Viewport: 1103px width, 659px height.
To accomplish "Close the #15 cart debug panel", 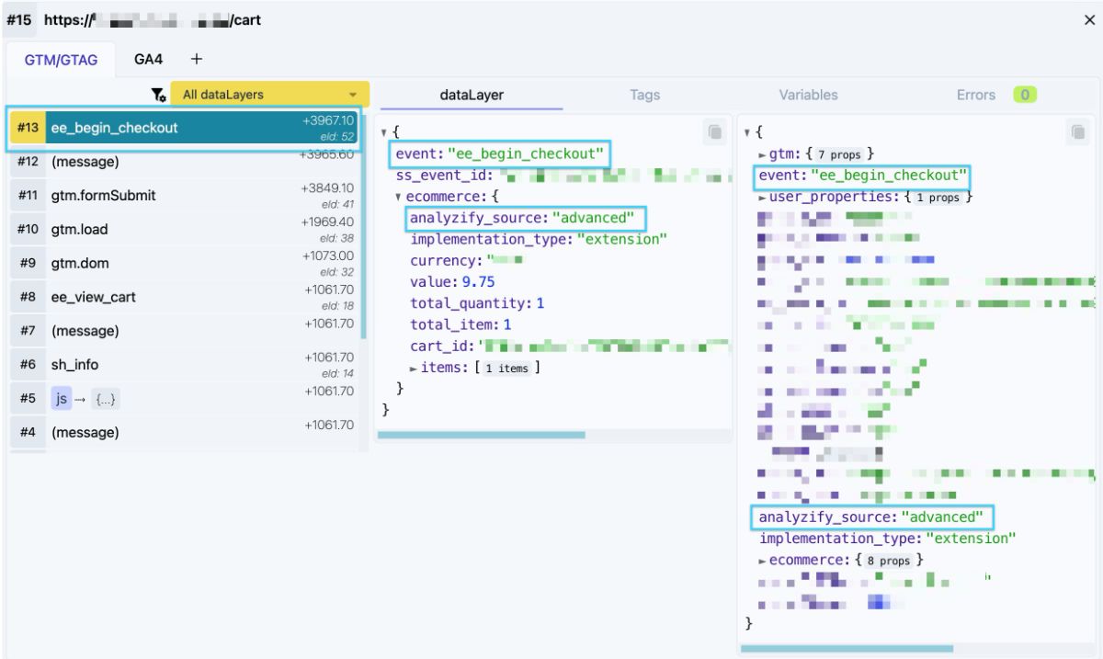I will click(x=1089, y=19).
